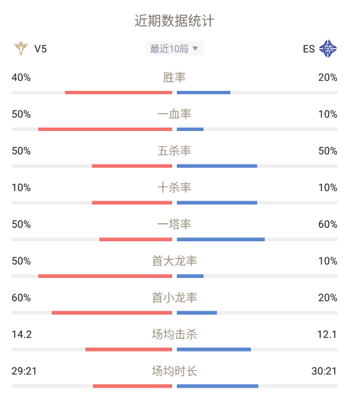This screenshot has height=399, width=349.
Task: Expand the 最近10局 dropdown
Action: coord(174,48)
